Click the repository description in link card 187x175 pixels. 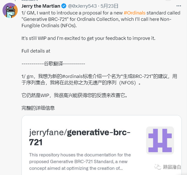pos(80,162)
